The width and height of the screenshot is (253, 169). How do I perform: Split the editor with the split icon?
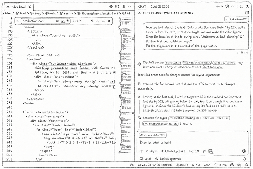(x=124, y=6)
